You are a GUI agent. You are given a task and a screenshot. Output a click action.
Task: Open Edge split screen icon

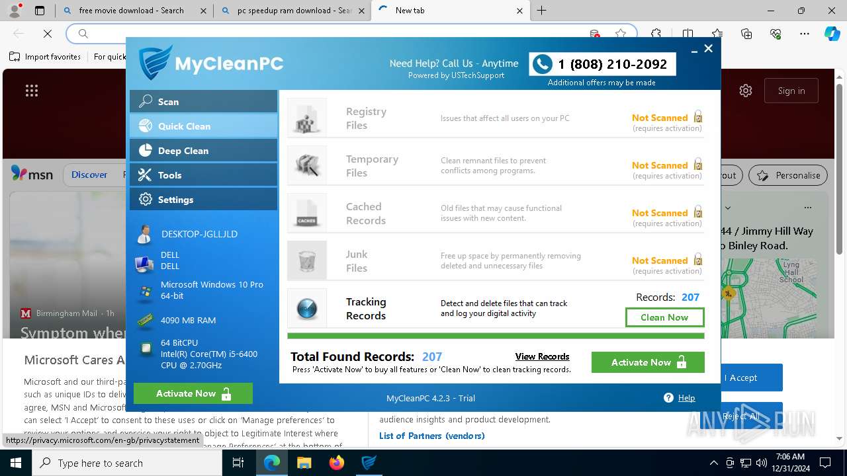[688, 34]
